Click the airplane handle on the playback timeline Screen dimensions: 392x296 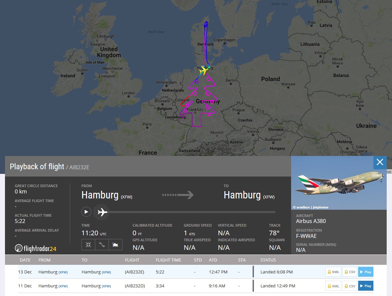tap(103, 212)
